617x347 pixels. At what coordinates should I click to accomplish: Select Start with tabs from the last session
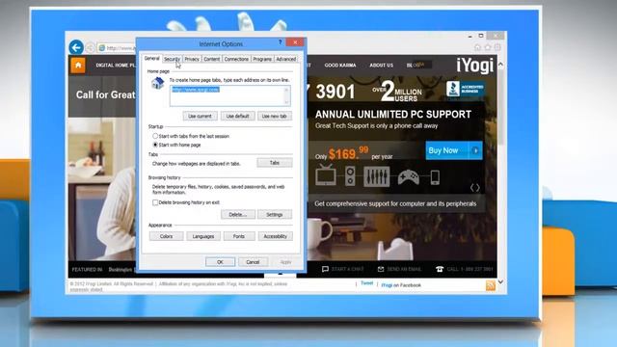point(155,136)
